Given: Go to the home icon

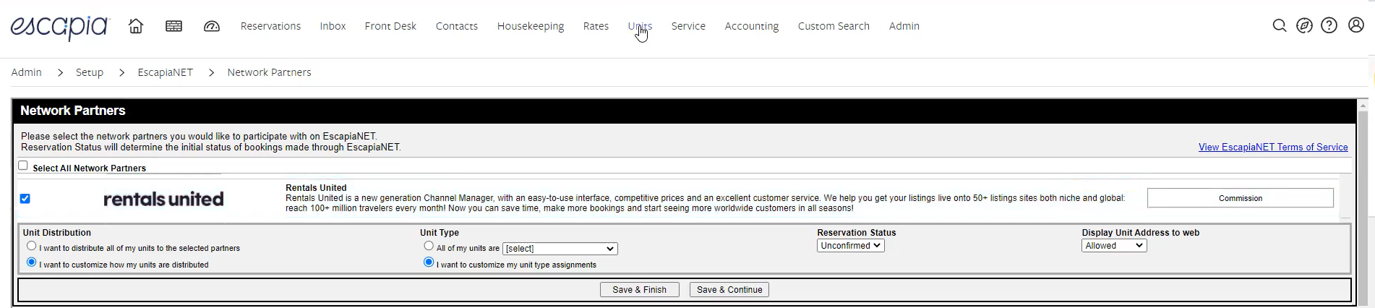Looking at the screenshot, I should tap(136, 26).
